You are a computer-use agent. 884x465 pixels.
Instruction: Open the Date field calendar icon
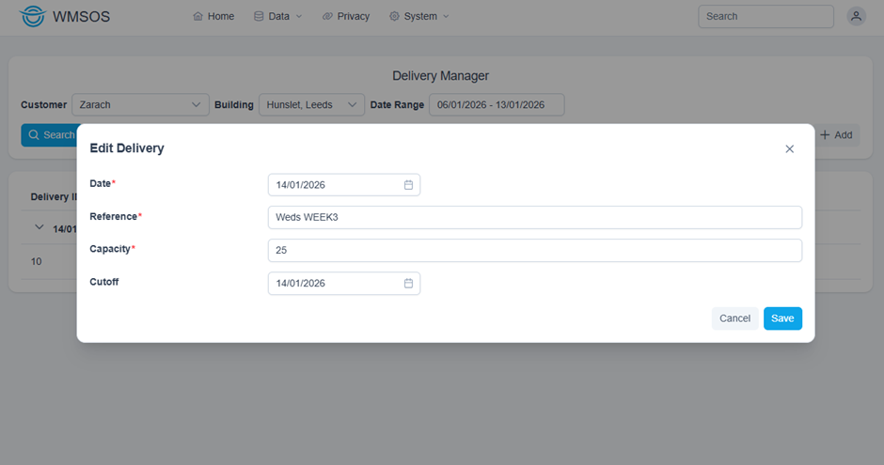point(408,185)
